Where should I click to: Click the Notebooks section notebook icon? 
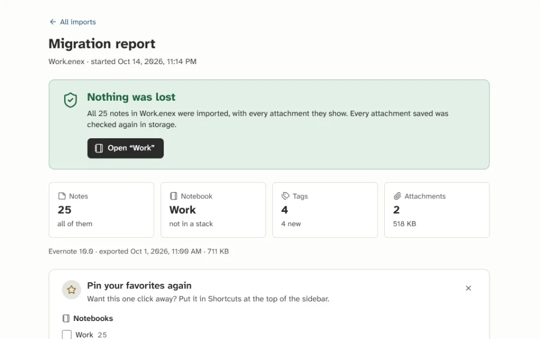pos(66,318)
